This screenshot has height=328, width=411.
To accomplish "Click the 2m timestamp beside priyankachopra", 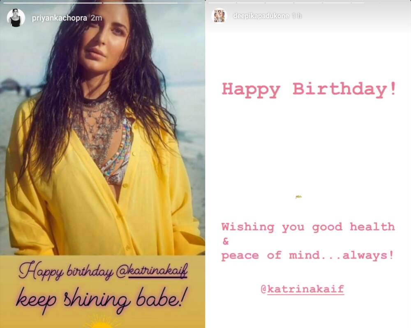I will [96, 18].
